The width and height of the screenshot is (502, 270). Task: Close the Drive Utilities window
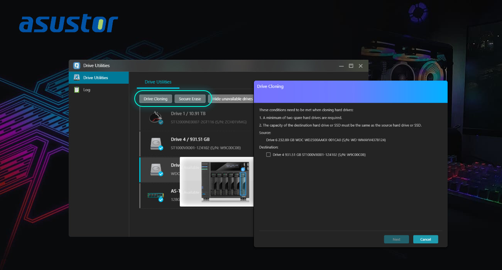(x=361, y=66)
